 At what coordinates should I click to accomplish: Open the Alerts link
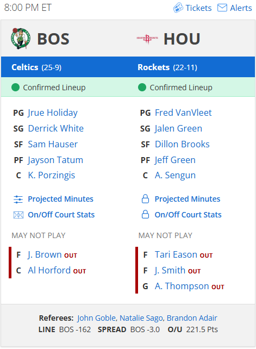(x=241, y=8)
